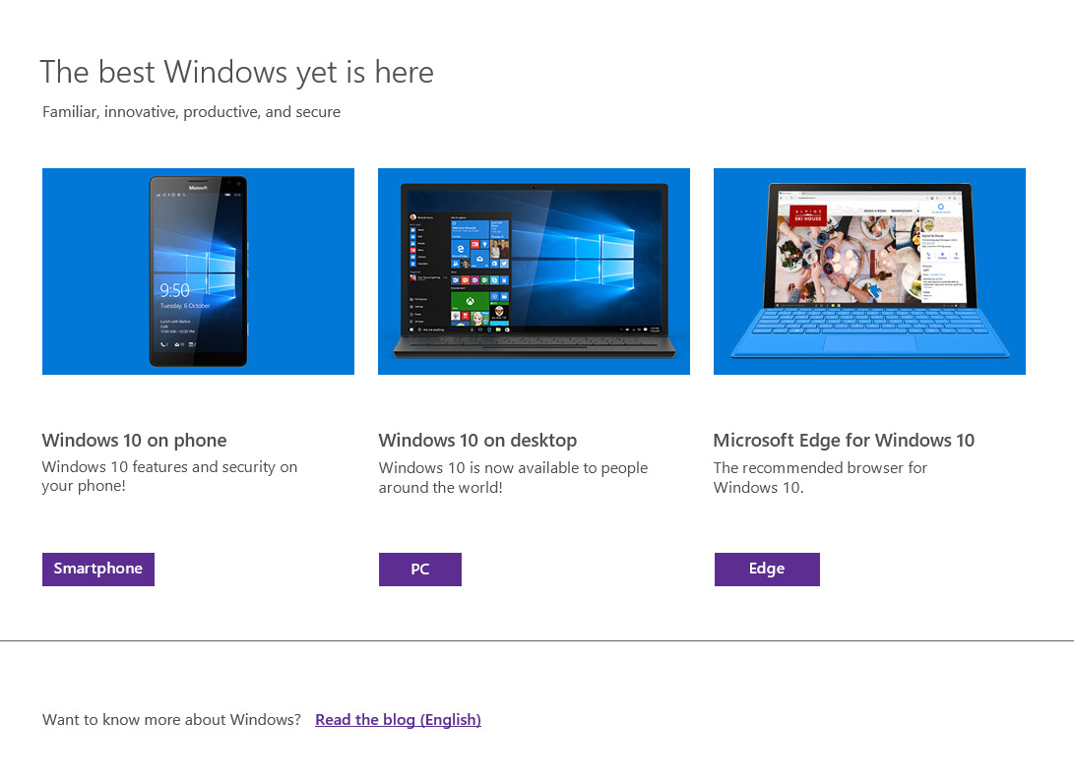The image size is (1074, 781).
Task: Click The best Windows yet is here title
Action: pos(237,73)
